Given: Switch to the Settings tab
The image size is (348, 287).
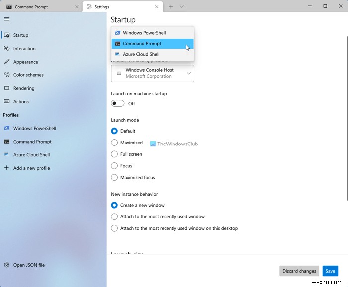Looking at the screenshot, I should 122,7.
